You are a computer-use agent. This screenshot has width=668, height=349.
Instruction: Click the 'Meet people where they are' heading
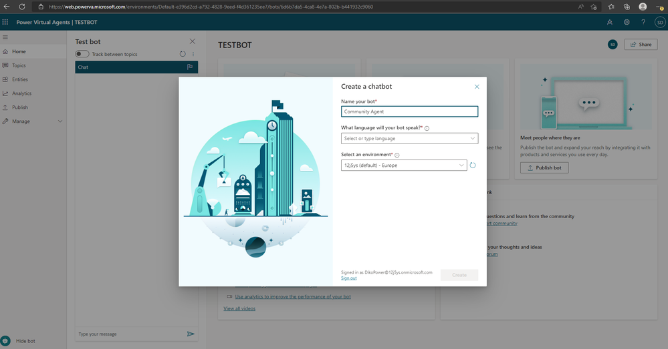pos(550,137)
